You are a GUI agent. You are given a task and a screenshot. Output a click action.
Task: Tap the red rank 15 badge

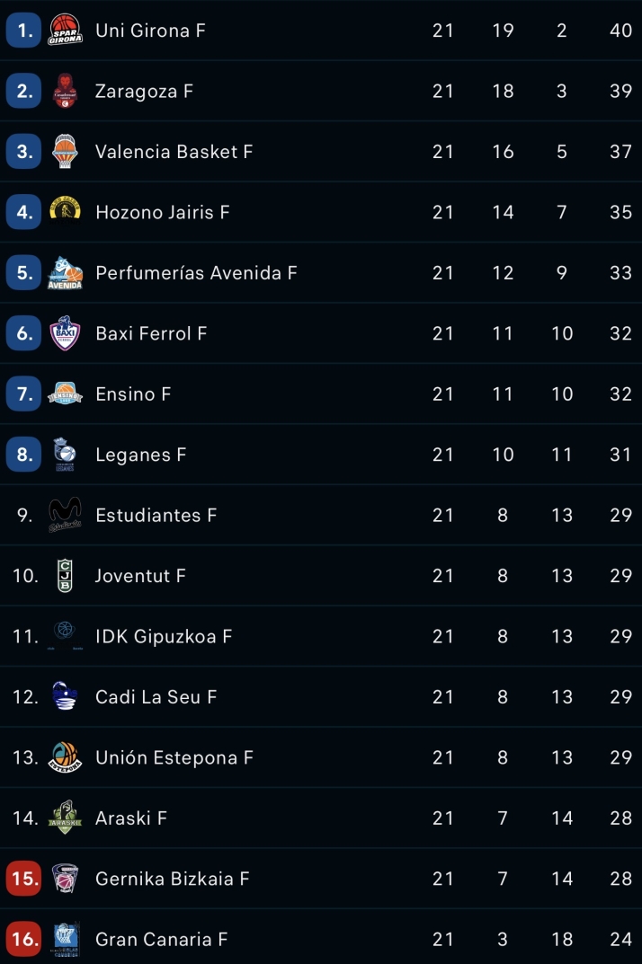(23, 879)
